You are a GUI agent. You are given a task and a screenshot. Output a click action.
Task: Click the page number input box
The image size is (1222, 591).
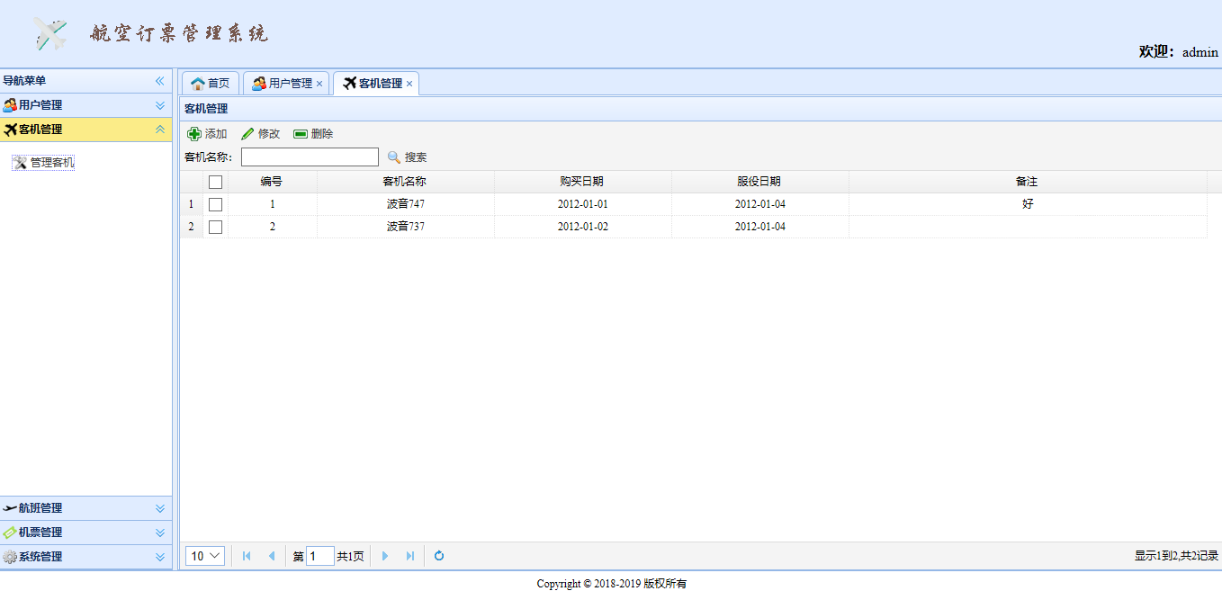pos(320,556)
